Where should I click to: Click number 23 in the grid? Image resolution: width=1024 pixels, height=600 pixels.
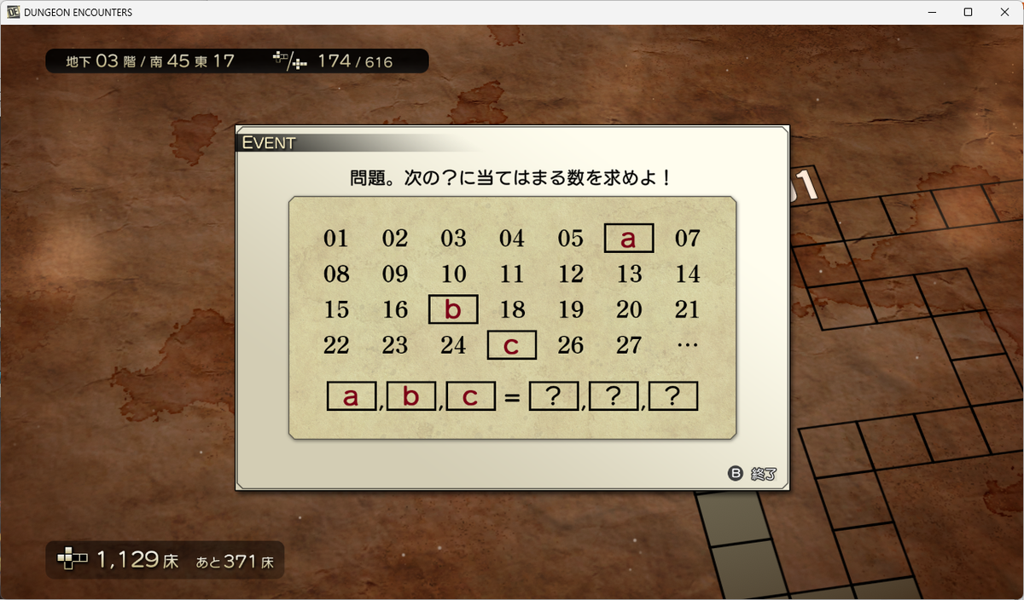[x=395, y=345]
